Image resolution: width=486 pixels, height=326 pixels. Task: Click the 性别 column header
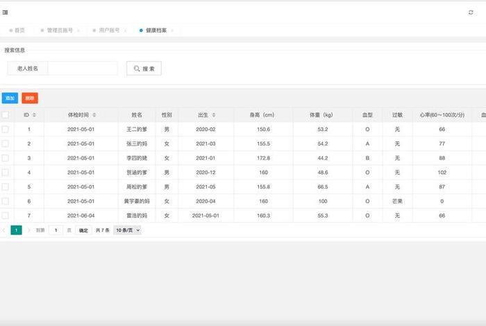tap(167, 115)
